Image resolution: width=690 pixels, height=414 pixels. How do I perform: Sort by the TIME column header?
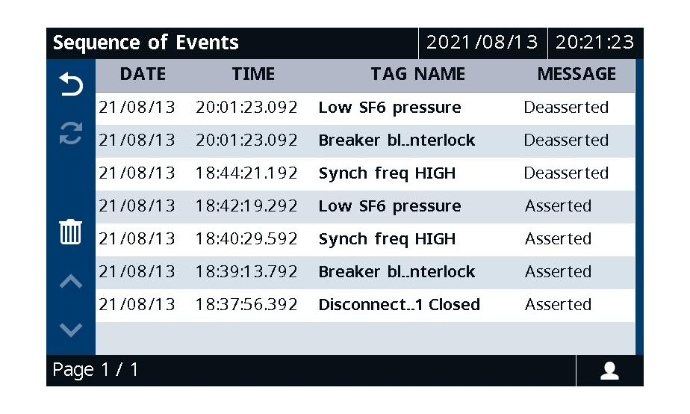[x=253, y=74]
